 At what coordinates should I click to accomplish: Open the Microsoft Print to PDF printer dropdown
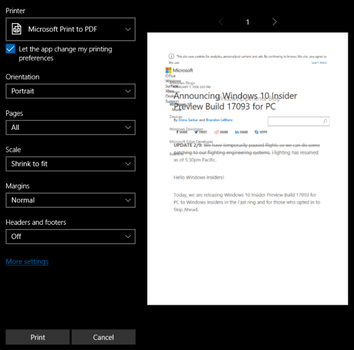71,29
